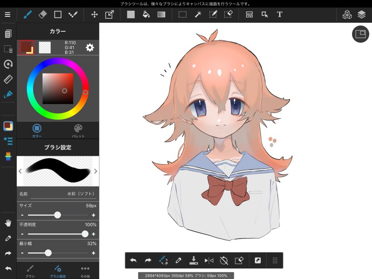
Task: Click the brush stroke preview
Action: tap(58, 171)
